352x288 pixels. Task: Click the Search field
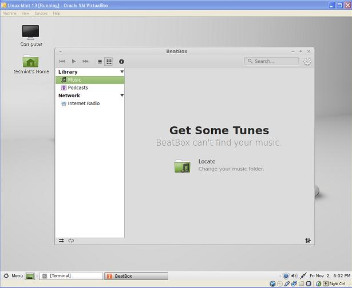click(x=275, y=61)
